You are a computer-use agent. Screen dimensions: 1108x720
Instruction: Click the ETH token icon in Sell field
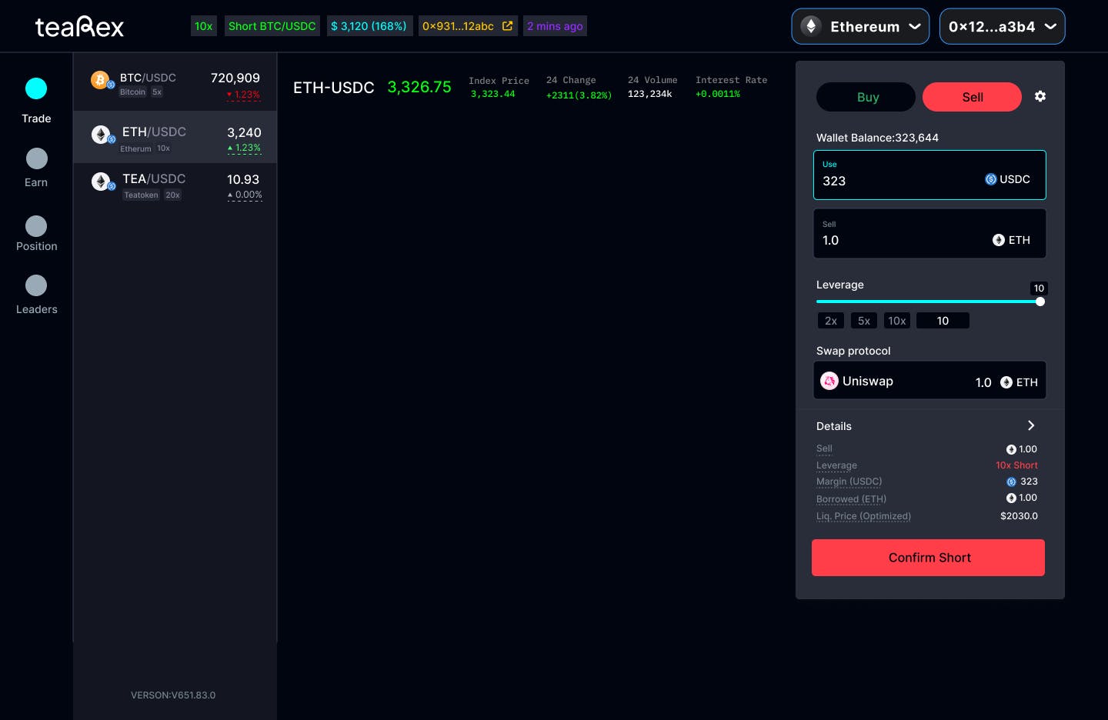click(x=999, y=240)
